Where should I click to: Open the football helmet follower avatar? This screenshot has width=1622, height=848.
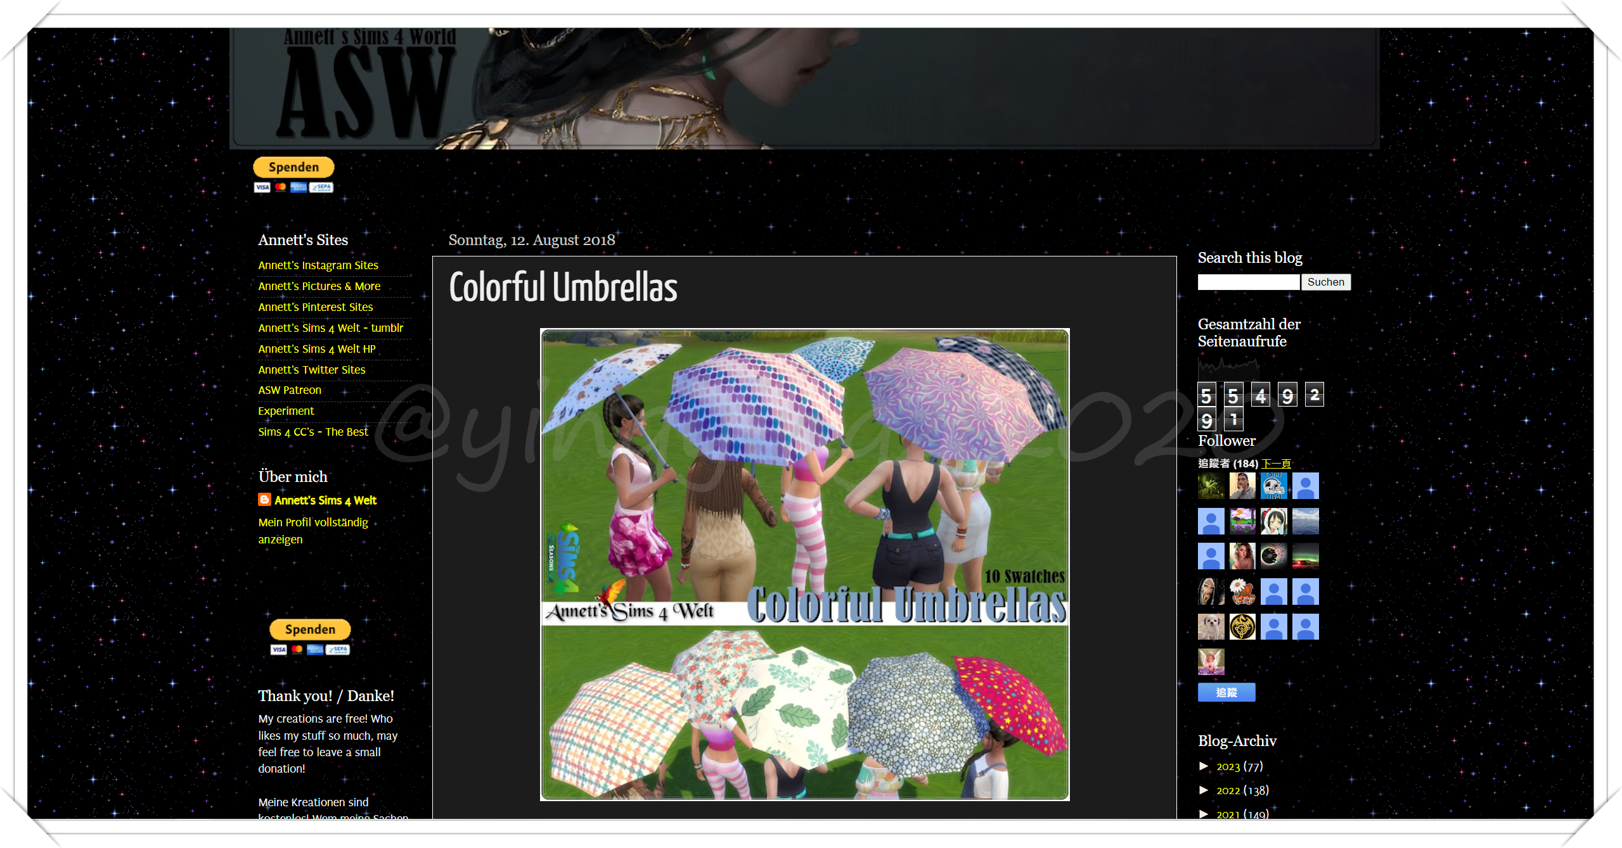[1273, 486]
